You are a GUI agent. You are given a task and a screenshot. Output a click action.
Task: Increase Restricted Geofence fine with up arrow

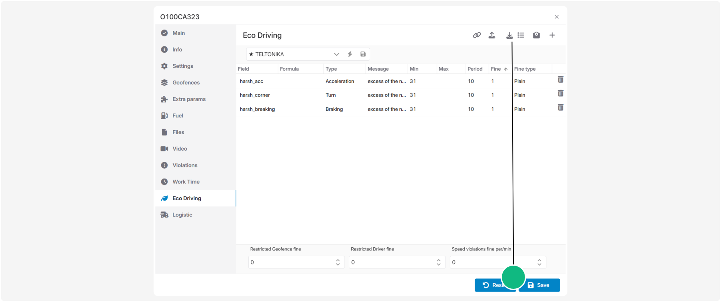coord(338,260)
